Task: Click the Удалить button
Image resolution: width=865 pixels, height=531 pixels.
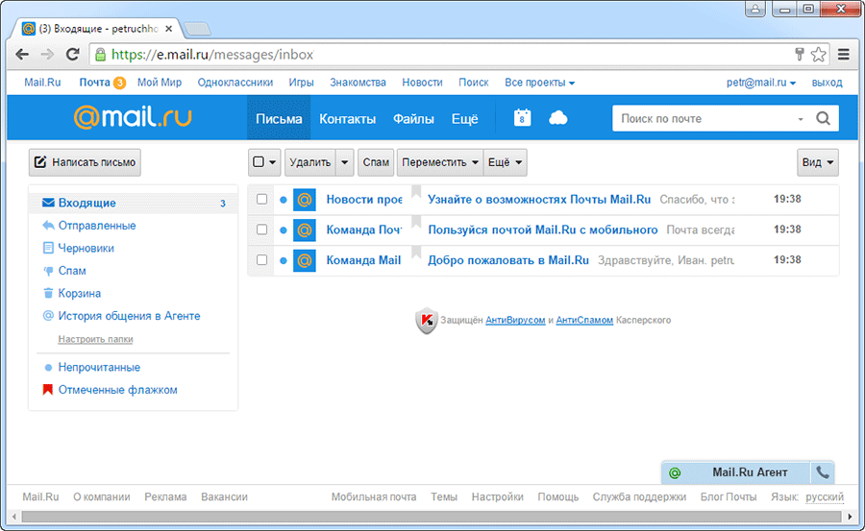Action: click(x=310, y=162)
